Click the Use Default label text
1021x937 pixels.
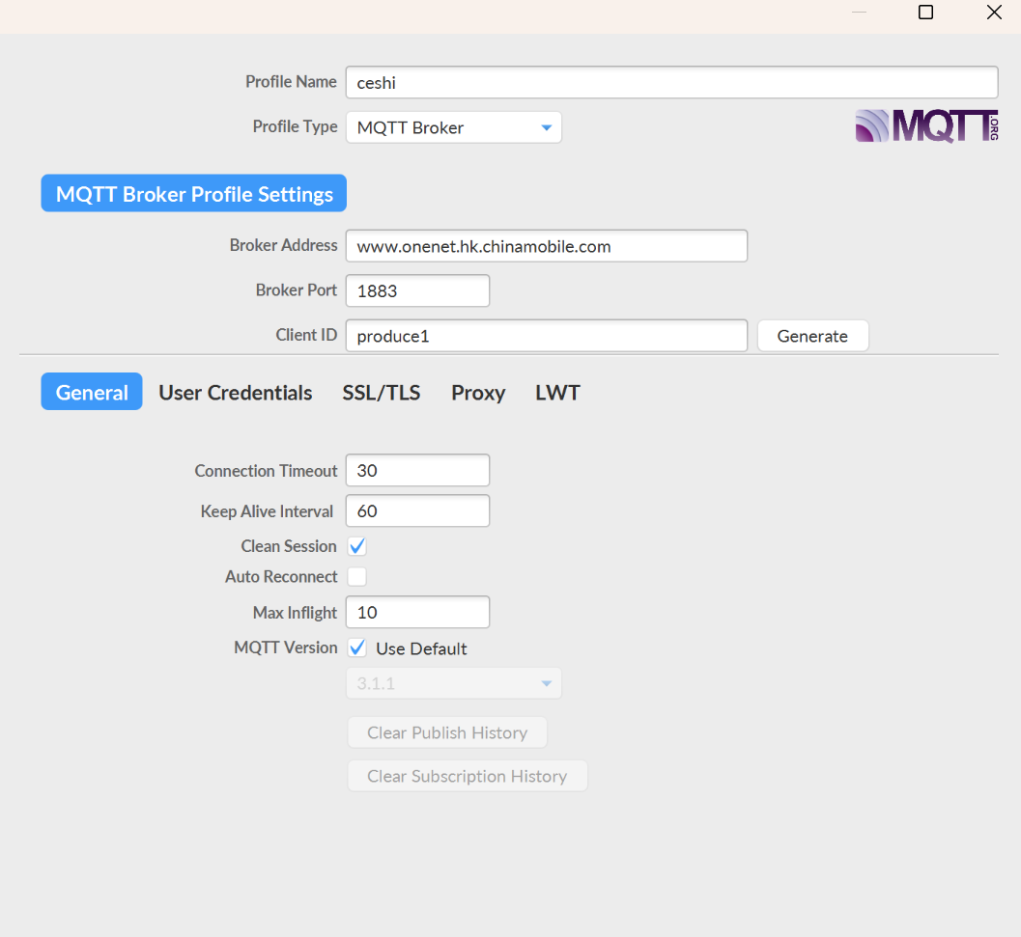[421, 648]
